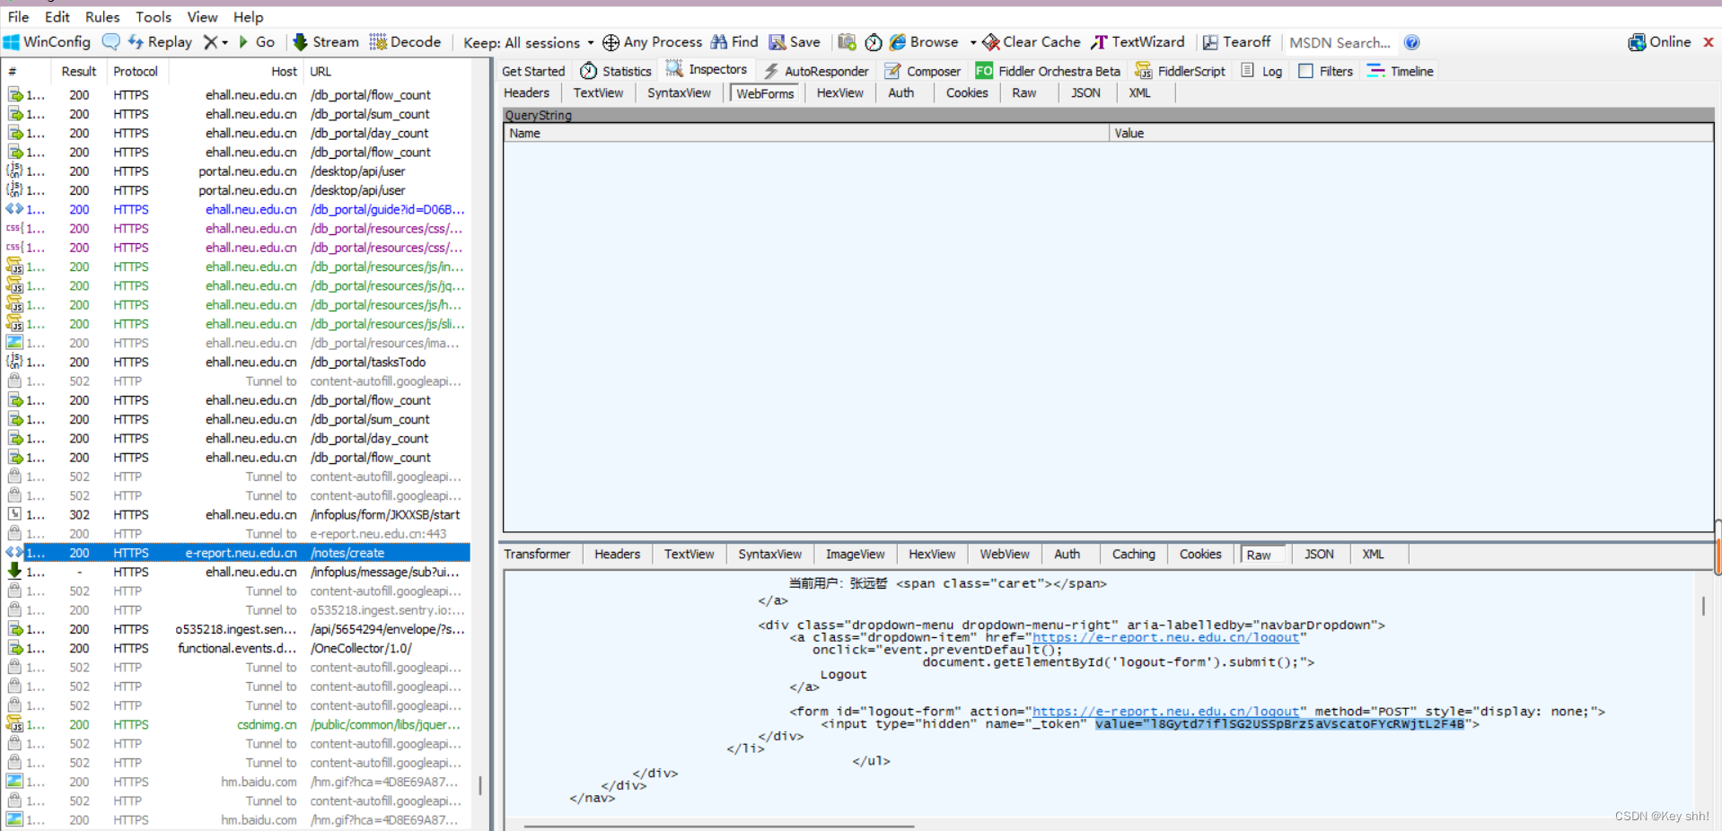The width and height of the screenshot is (1722, 831).
Task: Open the Rules menu
Action: [102, 17]
